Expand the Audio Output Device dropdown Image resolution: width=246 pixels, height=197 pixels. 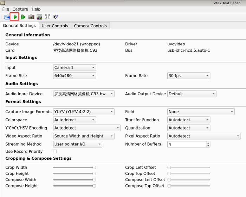click(192, 94)
